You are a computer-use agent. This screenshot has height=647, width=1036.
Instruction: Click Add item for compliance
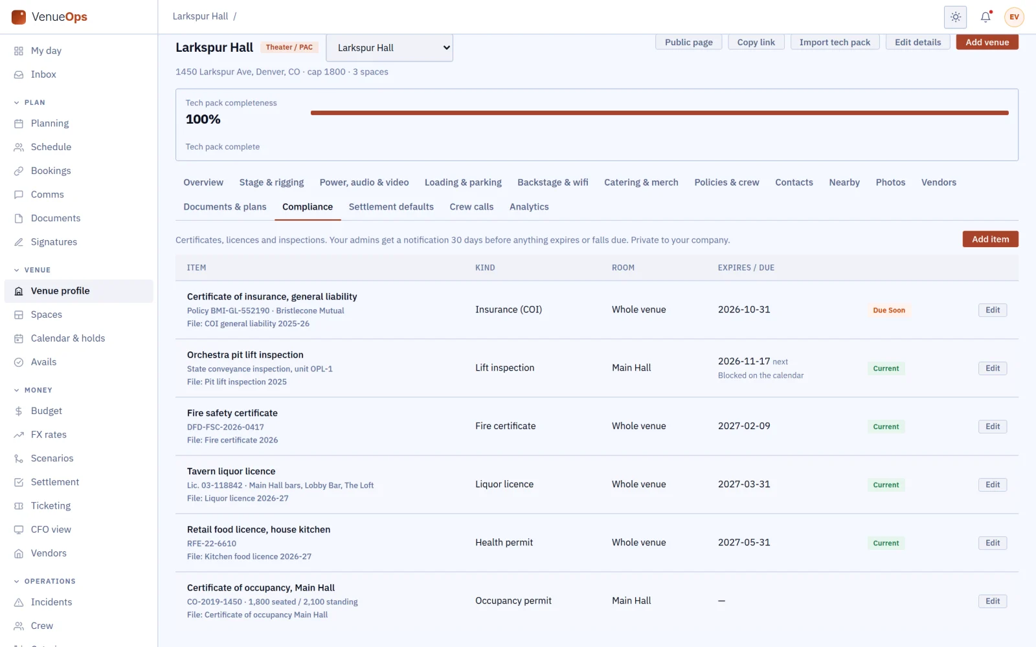[x=990, y=239]
